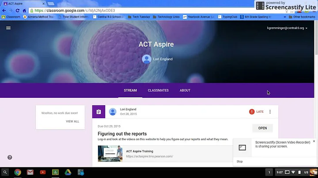
Task: Reload the current page
Action: tap(17, 11)
